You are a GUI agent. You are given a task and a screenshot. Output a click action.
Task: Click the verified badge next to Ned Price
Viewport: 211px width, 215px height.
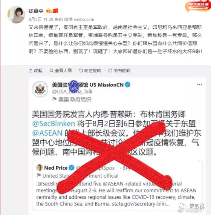tap(71, 167)
